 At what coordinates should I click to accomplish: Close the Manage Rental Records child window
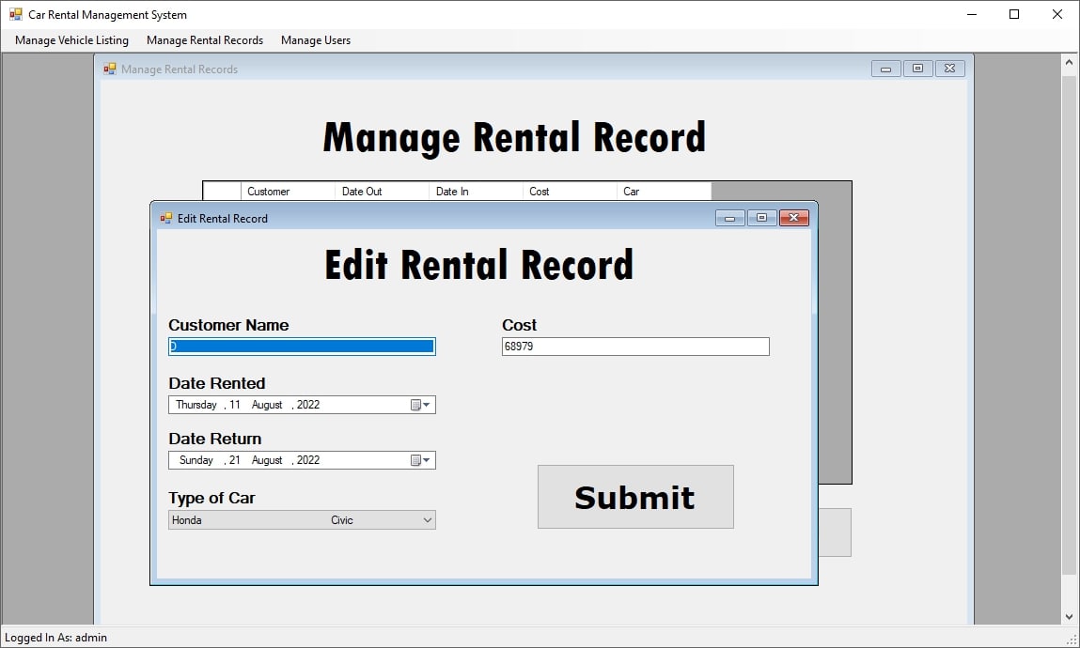click(950, 69)
